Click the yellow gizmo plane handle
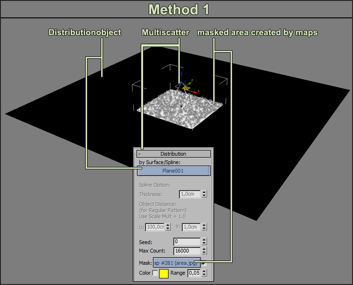This screenshot has height=285, width=353. coord(186,88)
